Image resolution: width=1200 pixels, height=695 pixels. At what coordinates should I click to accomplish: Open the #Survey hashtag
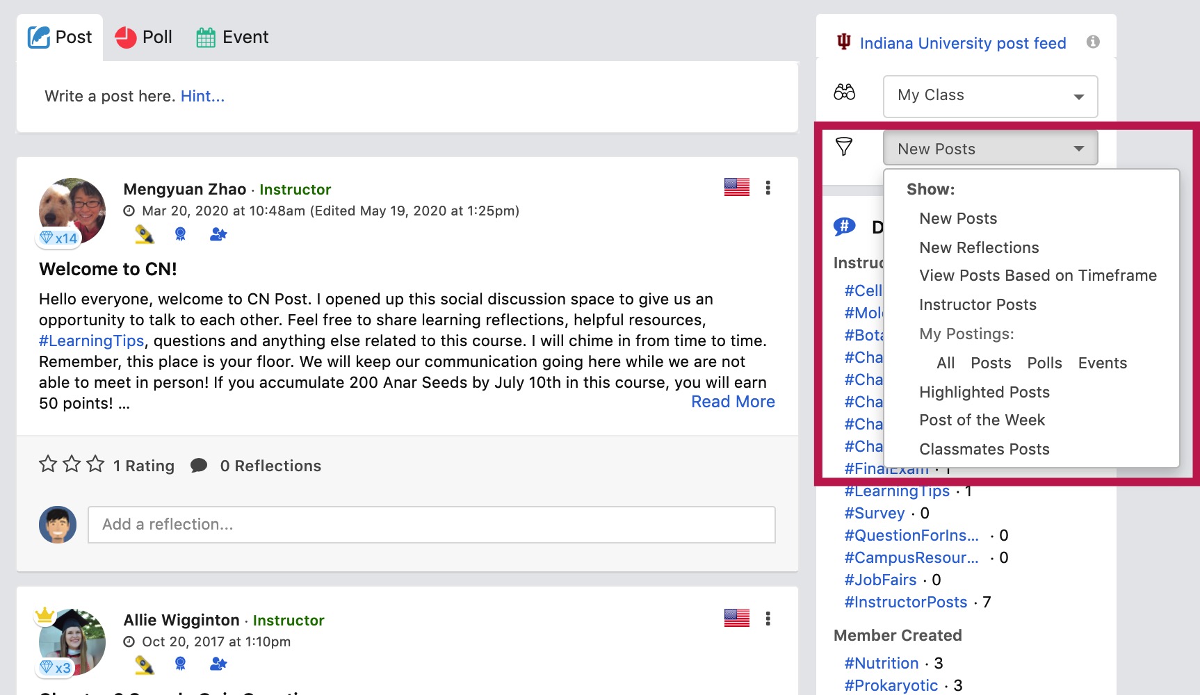874,514
